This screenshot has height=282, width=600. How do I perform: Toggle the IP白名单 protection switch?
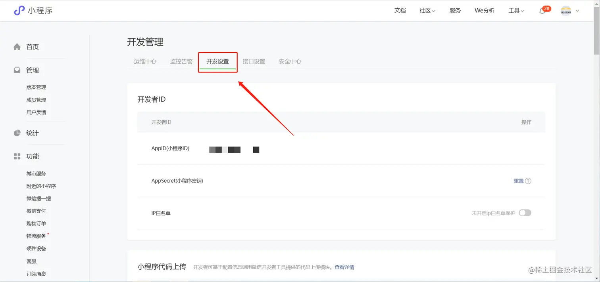coord(525,213)
